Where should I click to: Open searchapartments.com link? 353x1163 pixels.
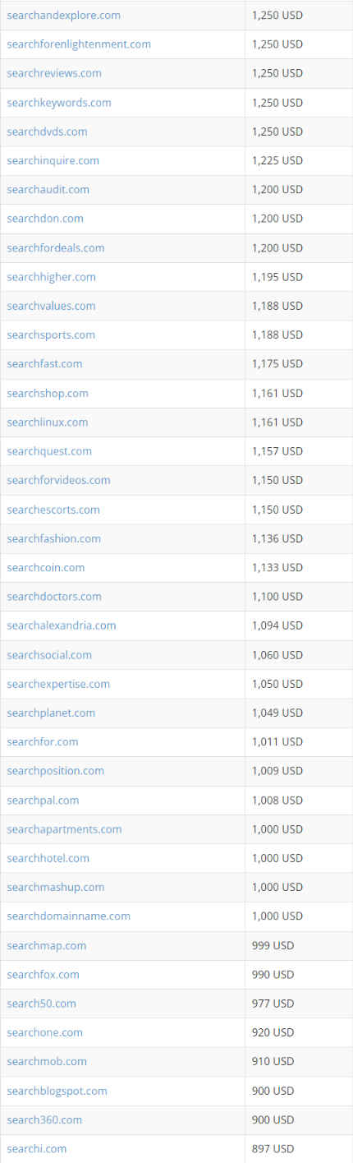(x=64, y=829)
